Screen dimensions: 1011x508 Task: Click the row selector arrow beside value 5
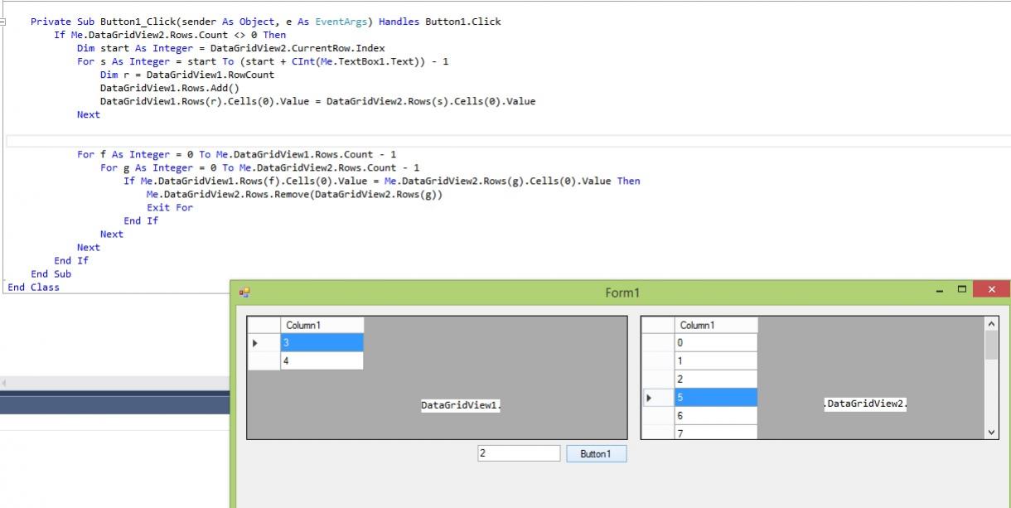[650, 398]
